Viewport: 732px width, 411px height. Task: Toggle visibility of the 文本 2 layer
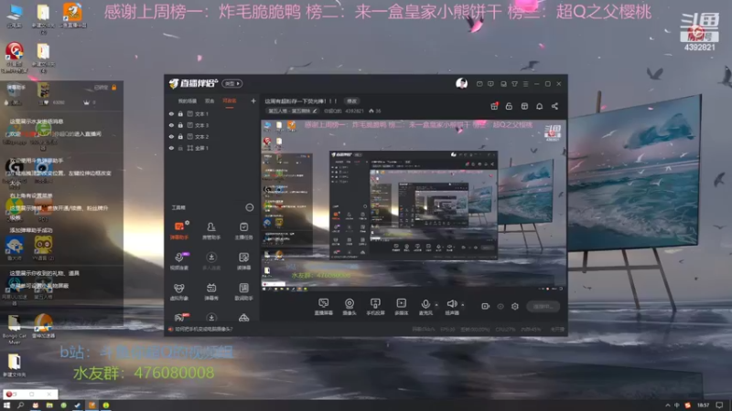[x=171, y=136]
